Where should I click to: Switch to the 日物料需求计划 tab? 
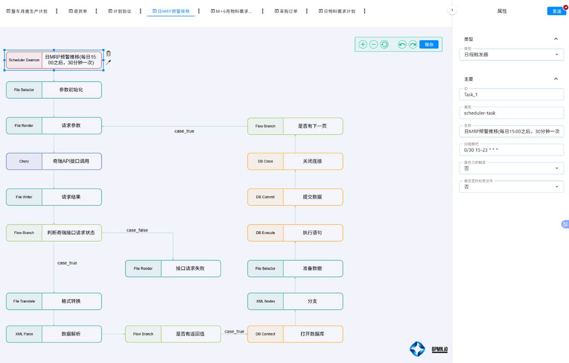coord(337,11)
